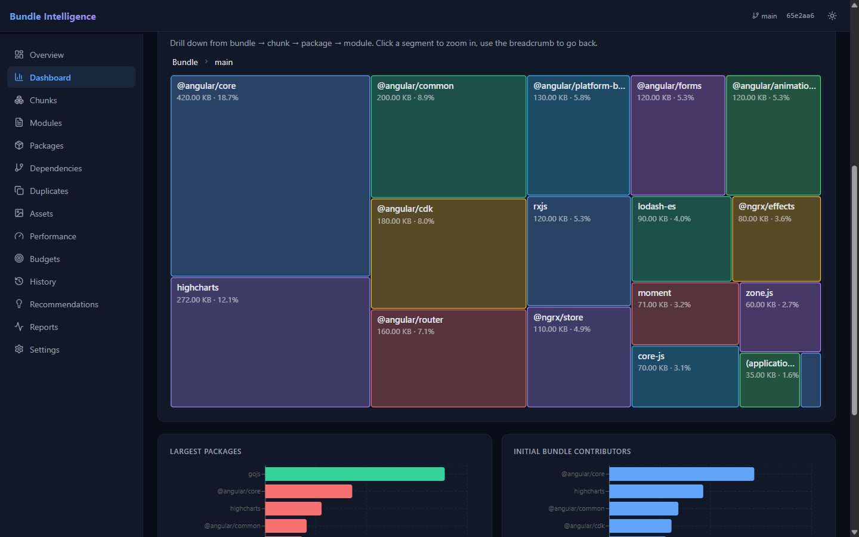Open the Overview page
The height and width of the screenshot is (537, 859).
pyautogui.click(x=71, y=55)
